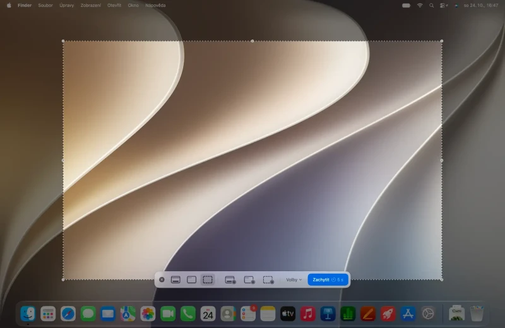Open the Okno menu
Viewport: 505px width, 328px height.
coord(133,5)
